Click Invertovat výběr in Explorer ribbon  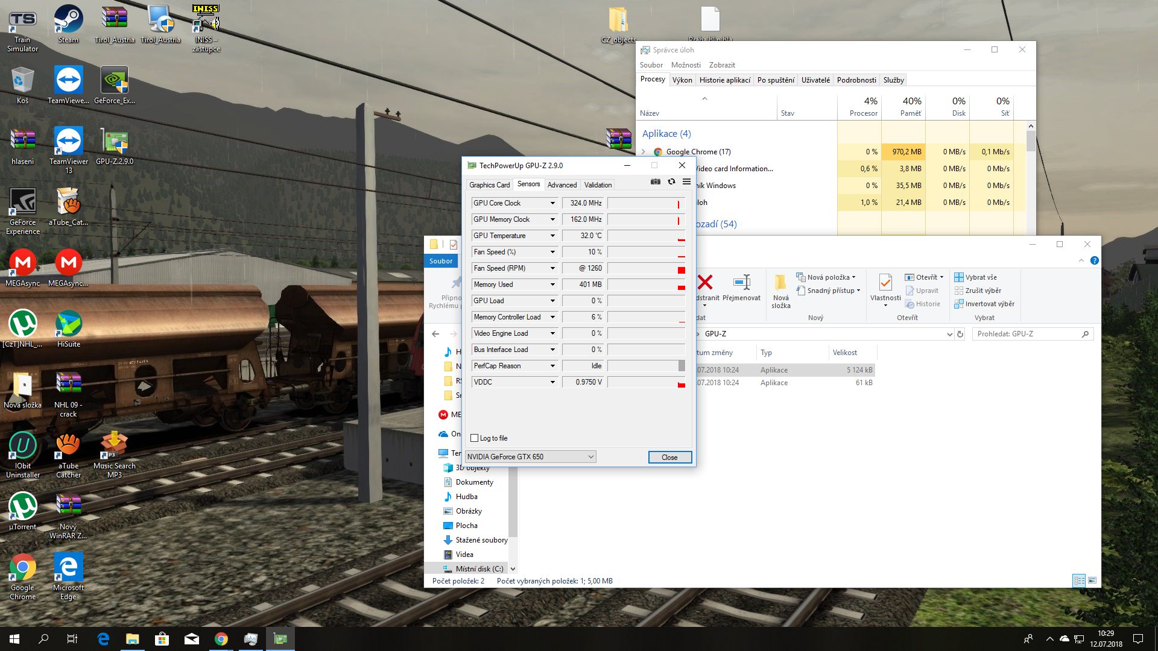984,304
